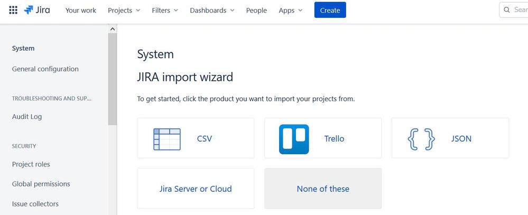
Task: Expand the Filters dropdown
Action: 165,11
